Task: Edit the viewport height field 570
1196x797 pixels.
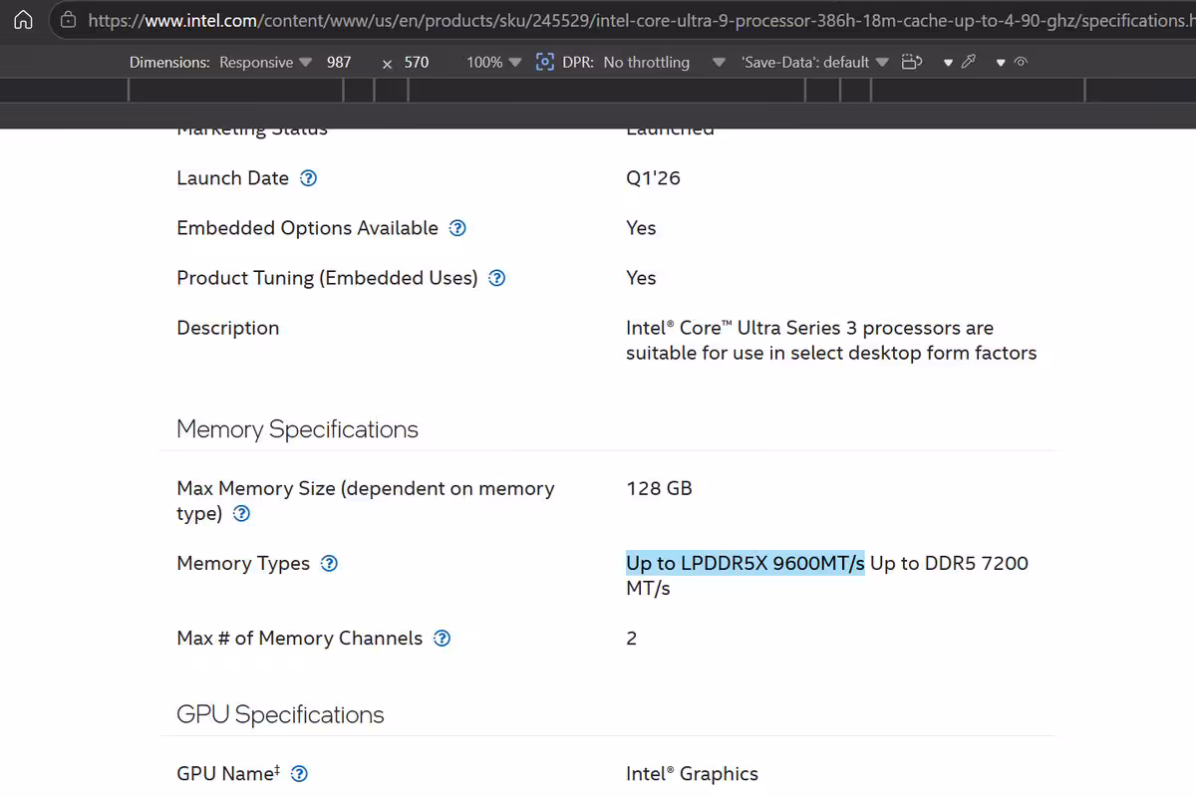Action: point(417,62)
